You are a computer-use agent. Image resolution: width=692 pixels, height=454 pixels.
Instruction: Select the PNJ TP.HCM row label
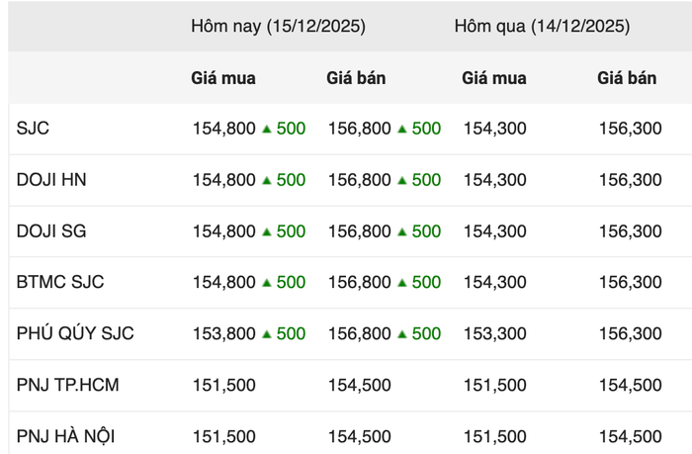[67, 385]
